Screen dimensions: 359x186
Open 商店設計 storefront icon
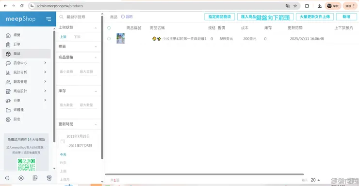pyautogui.click(x=8, y=91)
